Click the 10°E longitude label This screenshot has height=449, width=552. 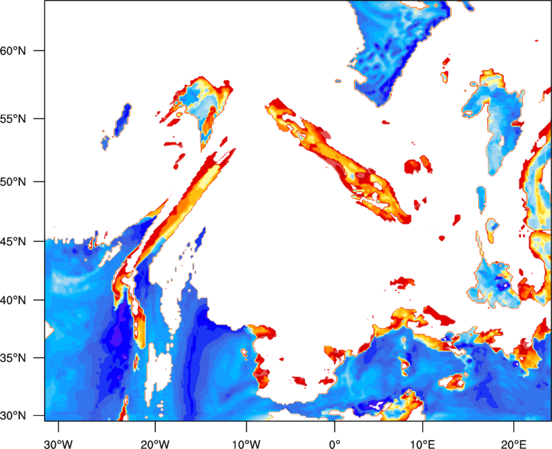[422, 444]
